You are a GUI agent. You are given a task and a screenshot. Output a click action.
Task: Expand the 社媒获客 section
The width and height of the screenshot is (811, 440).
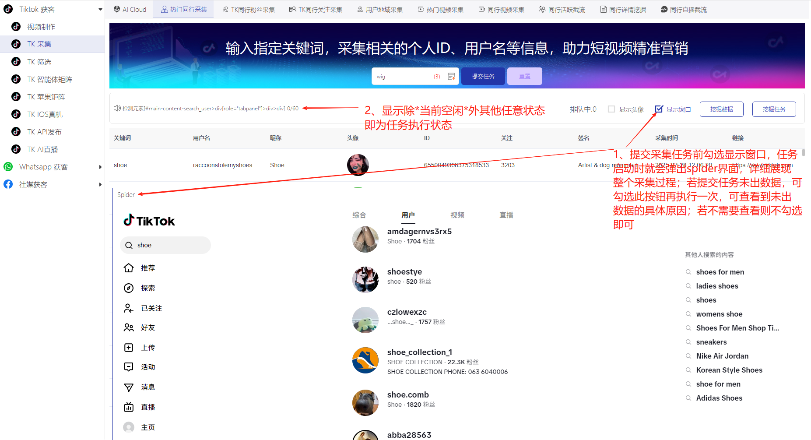100,184
